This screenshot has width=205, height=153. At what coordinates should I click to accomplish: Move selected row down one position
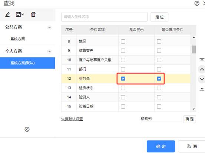pyautogui.click(x=202, y=79)
